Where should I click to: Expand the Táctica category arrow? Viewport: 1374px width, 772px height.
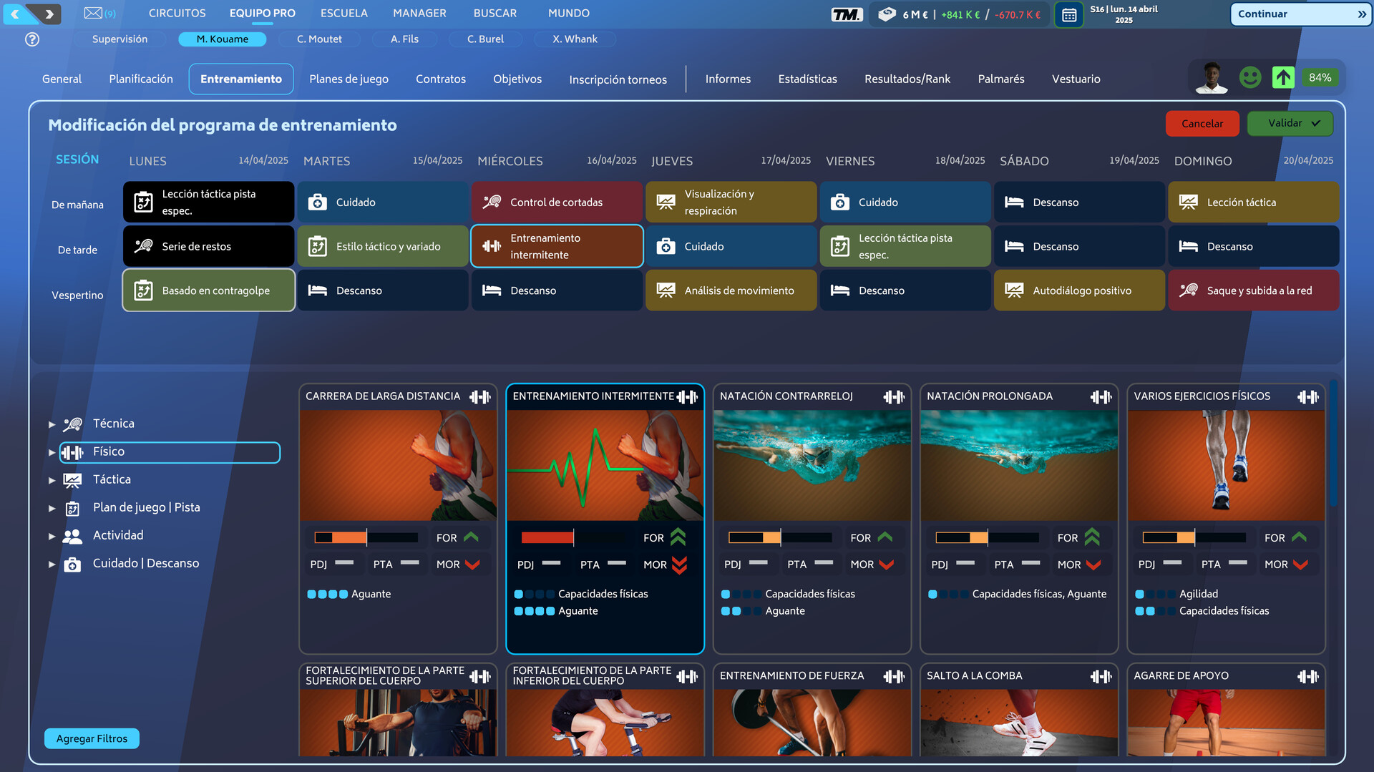tap(52, 480)
